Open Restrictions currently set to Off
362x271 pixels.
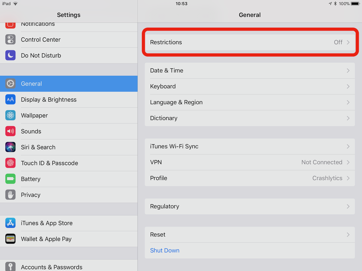tap(250, 42)
